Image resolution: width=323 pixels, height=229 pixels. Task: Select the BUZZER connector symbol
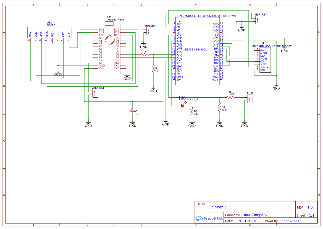pyautogui.click(x=149, y=31)
